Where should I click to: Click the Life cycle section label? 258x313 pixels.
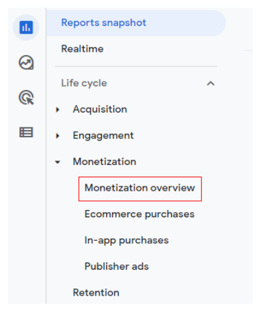(x=84, y=83)
